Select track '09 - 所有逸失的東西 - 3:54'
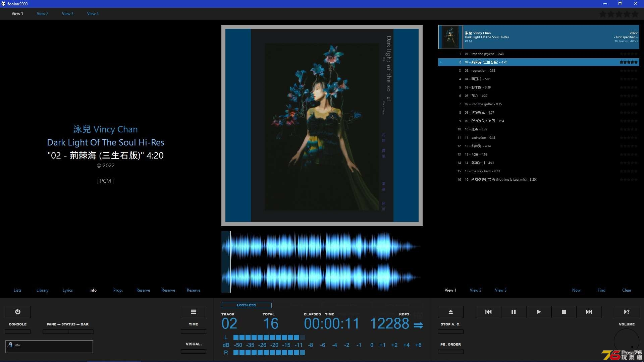The height and width of the screenshot is (362, 644). 539,121
